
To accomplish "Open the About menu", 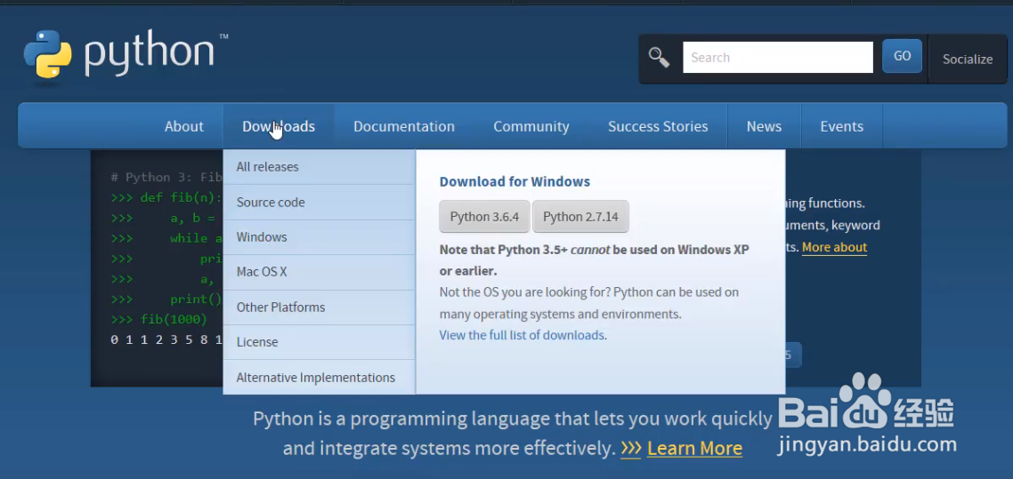I will [184, 126].
